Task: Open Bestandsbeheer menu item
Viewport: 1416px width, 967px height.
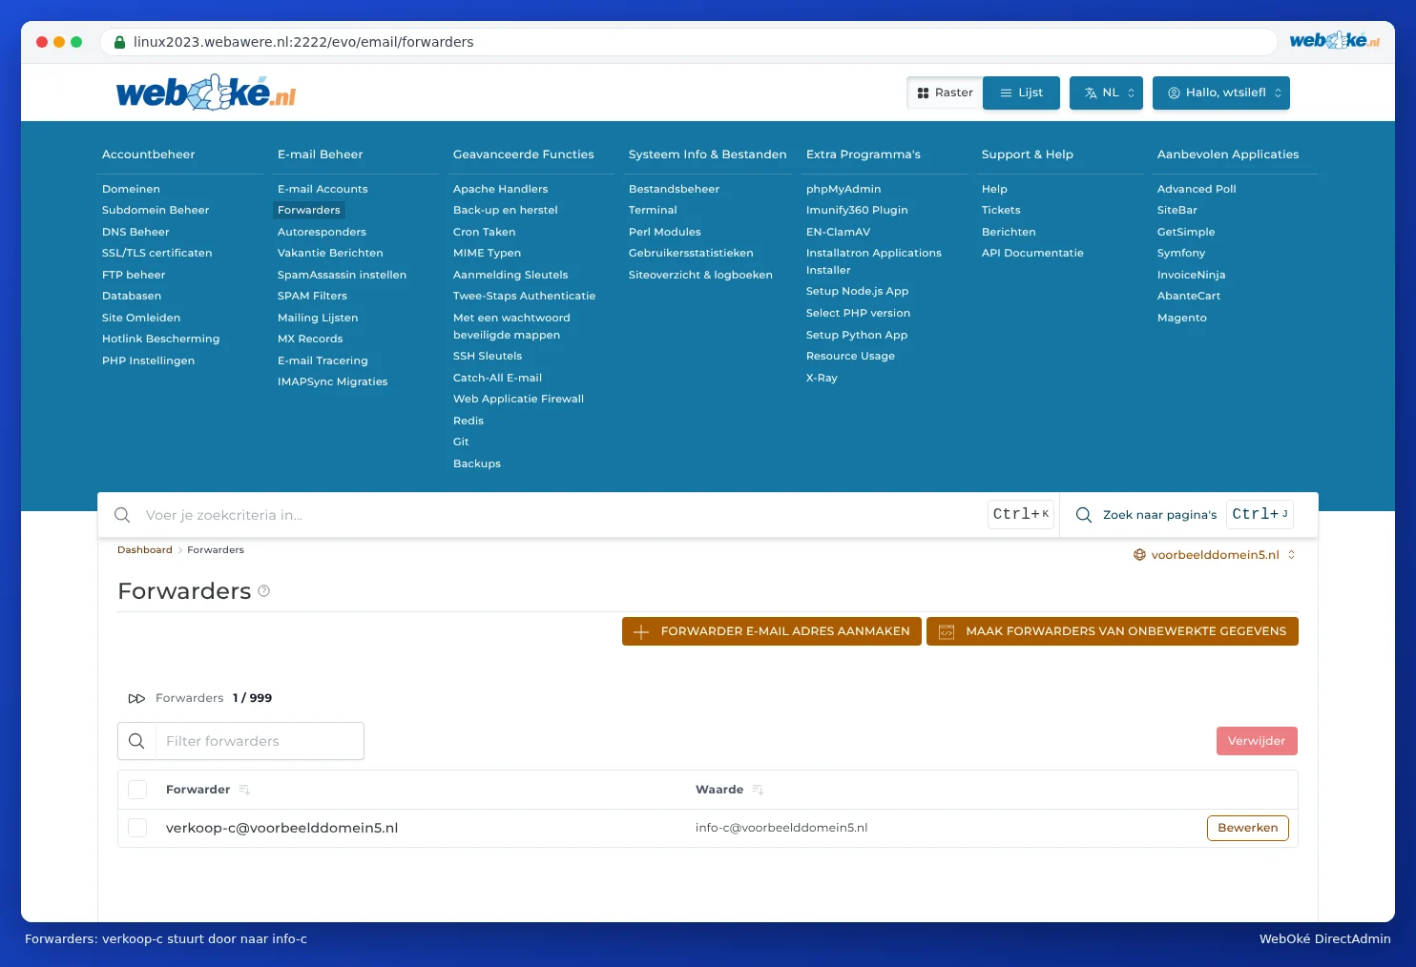Action: [x=674, y=189]
